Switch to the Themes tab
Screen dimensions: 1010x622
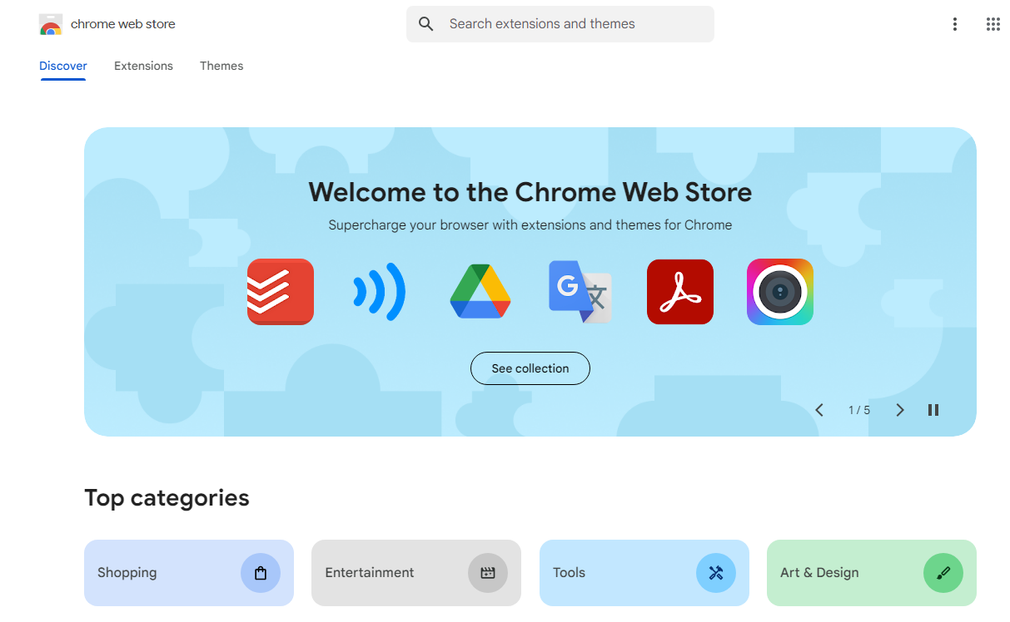click(x=221, y=66)
